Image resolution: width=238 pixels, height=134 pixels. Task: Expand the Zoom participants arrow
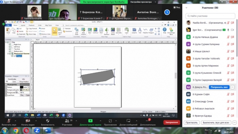click(76, 121)
